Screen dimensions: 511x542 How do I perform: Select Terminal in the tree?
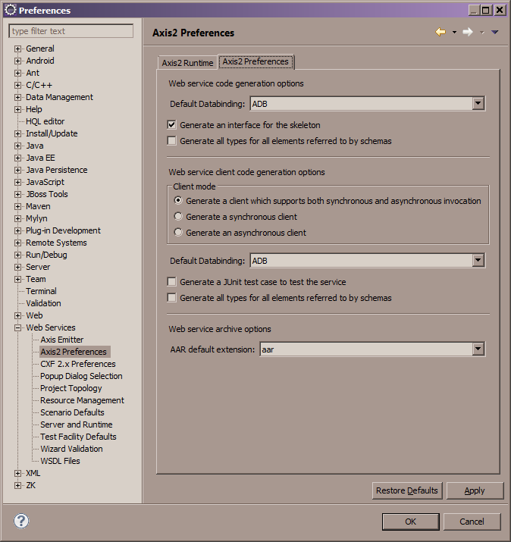[41, 291]
